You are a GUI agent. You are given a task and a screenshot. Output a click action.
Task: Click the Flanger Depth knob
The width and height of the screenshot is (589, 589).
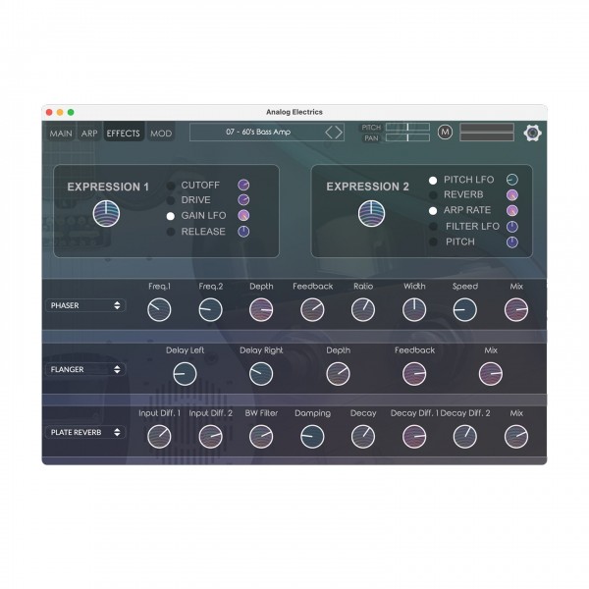click(x=338, y=374)
